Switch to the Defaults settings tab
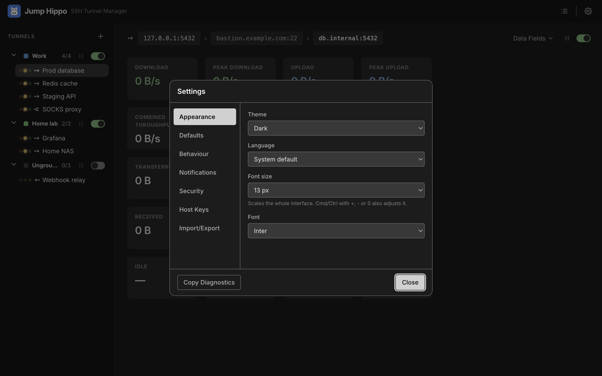 coord(205,135)
